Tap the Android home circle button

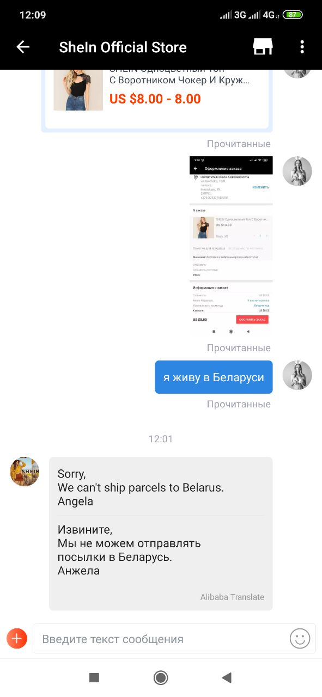(x=161, y=677)
